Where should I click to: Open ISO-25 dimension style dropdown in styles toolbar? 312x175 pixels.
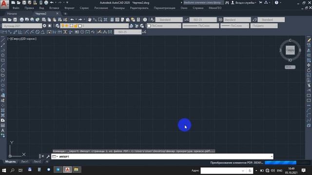pos(203,19)
